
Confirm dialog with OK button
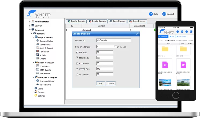coord(101,83)
